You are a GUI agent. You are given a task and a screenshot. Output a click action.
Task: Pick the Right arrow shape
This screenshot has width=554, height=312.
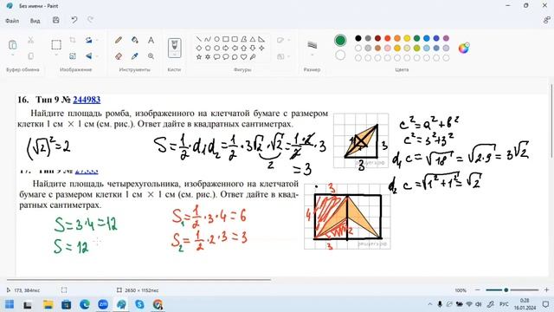pos(226,48)
